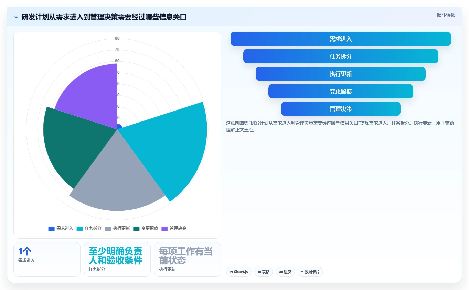Select the 任务拆分 funnel stage bar
The height and width of the screenshot is (290, 469).
341,56
